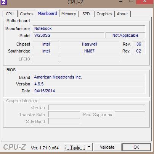The height and width of the screenshot is (154, 154).
Task: Click the Validate button
Action: pyautogui.click(x=107, y=147)
